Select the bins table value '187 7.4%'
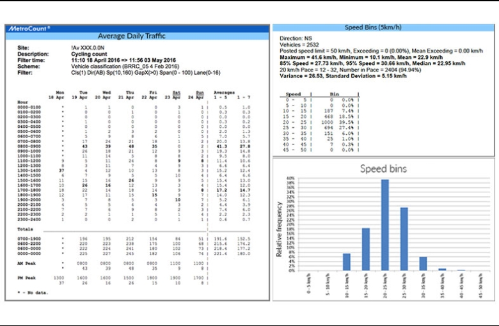Viewport: 499px width, 326px height. [338, 111]
